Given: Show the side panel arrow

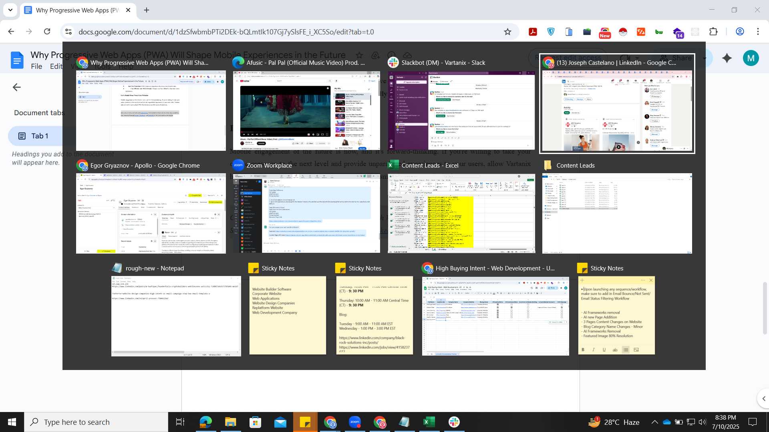Looking at the screenshot, I should (763, 398).
